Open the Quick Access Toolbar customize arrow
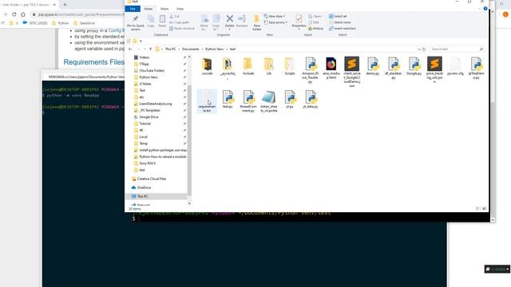The width and height of the screenshot is (511, 287). tap(141, 41)
